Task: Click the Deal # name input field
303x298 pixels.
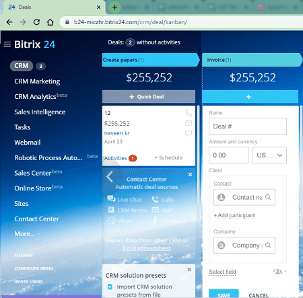Action: coord(248,126)
